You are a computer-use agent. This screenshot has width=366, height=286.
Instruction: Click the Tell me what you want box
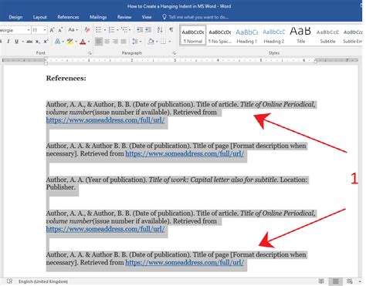pos(195,17)
